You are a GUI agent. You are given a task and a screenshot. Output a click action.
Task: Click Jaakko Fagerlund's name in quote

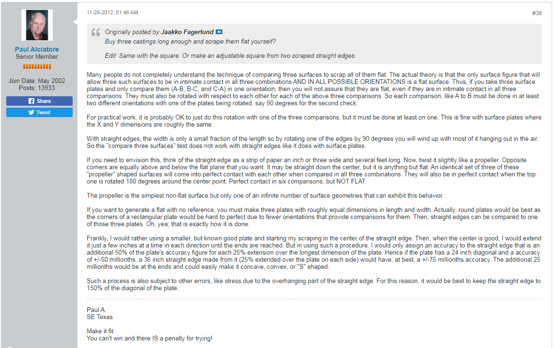click(187, 32)
